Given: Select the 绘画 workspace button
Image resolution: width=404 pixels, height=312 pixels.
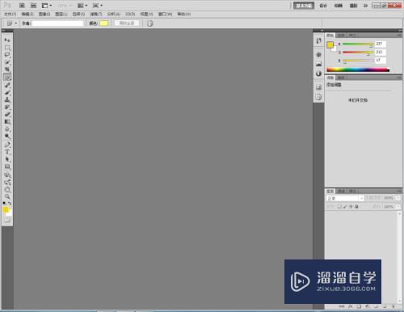Looking at the screenshot, I should coord(339,6).
